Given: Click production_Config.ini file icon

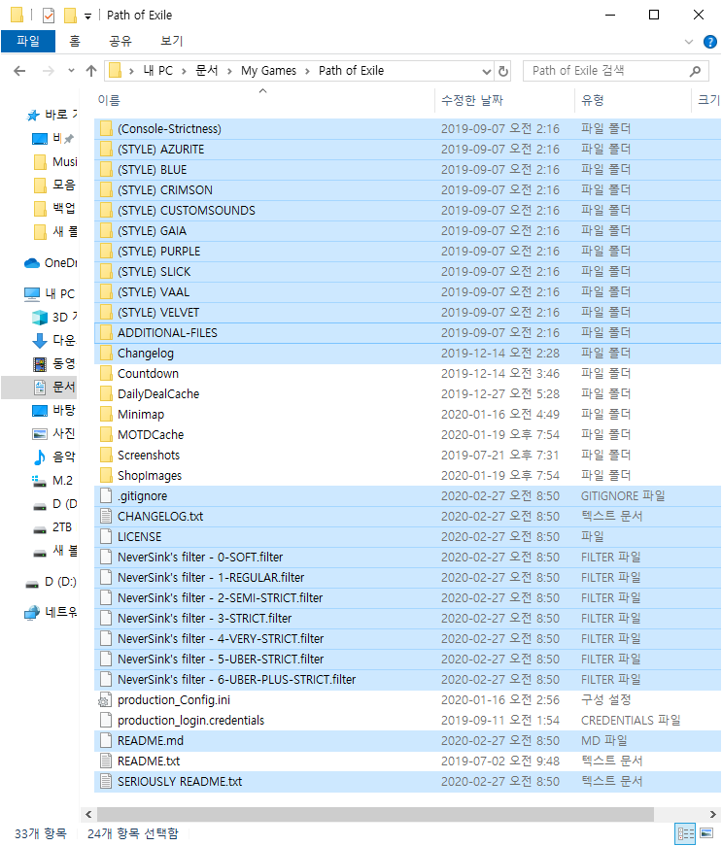Looking at the screenshot, I should coord(105,699).
